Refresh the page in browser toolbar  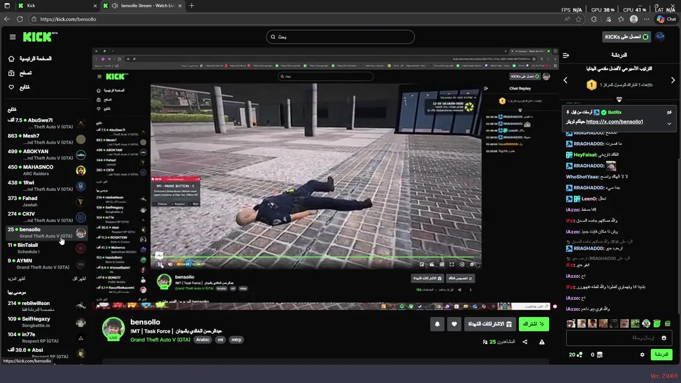point(20,19)
